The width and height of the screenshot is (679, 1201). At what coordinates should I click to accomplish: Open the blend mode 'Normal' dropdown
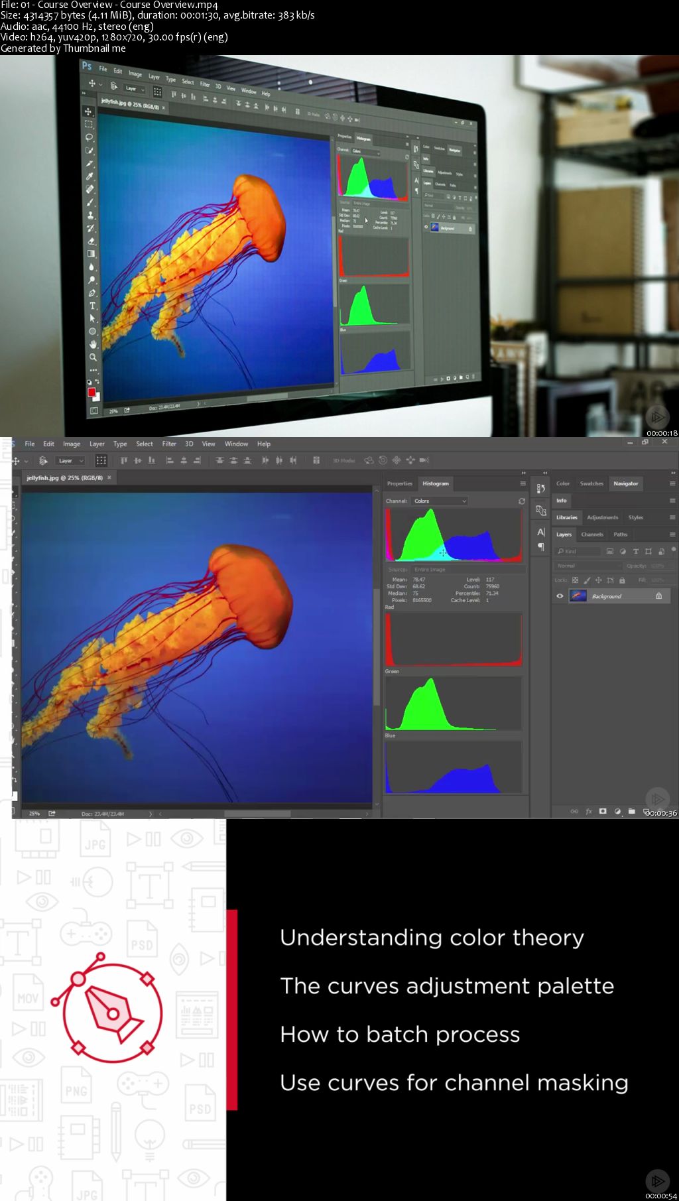coord(587,566)
